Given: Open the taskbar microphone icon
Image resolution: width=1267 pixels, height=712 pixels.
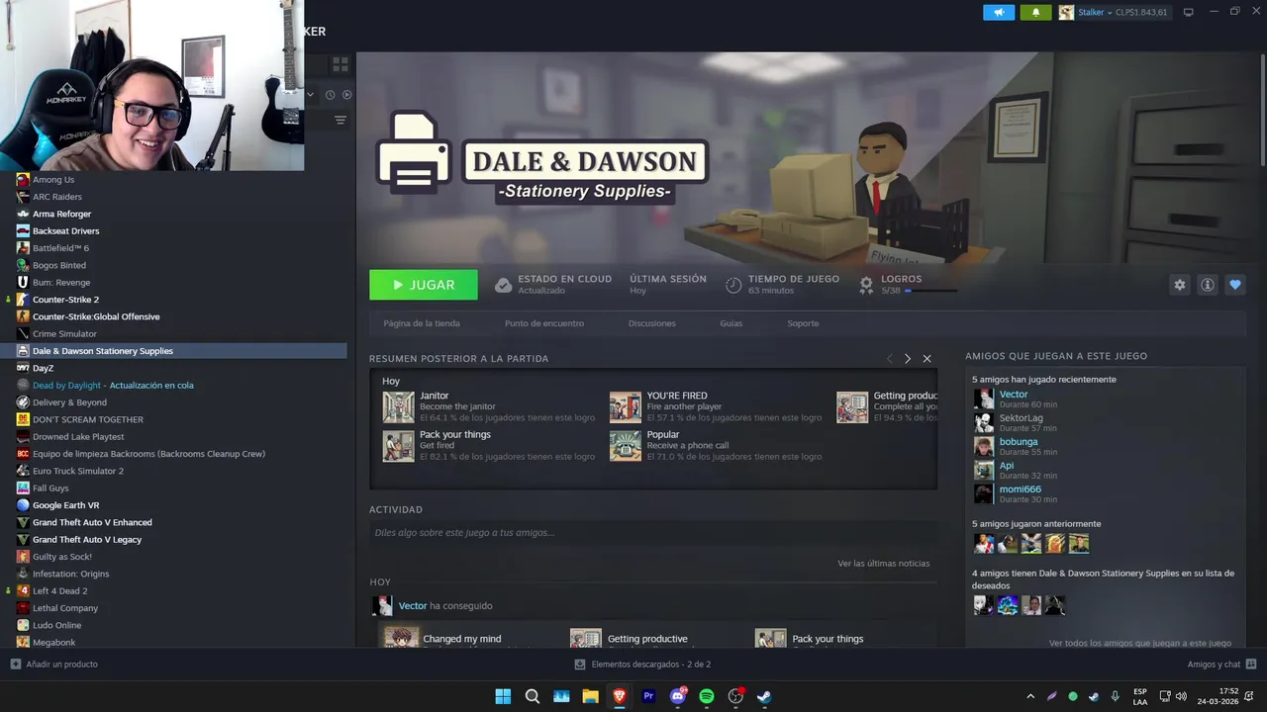Looking at the screenshot, I should click(x=1116, y=696).
